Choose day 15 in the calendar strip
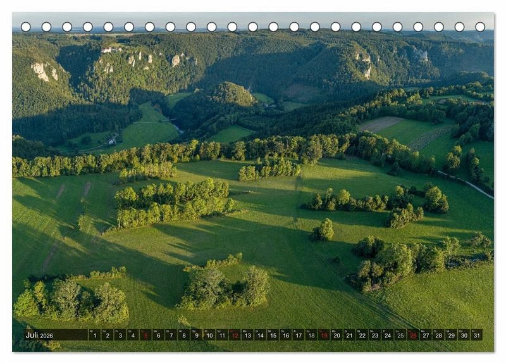506x364 pixels. 273,335
